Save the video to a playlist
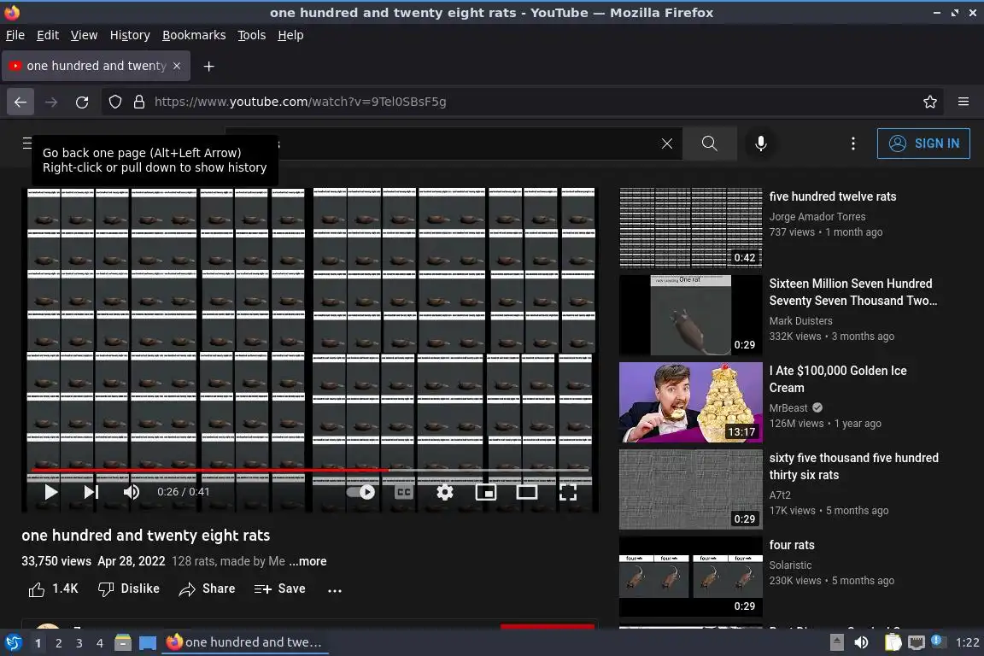The height and width of the screenshot is (656, 984). (280, 589)
